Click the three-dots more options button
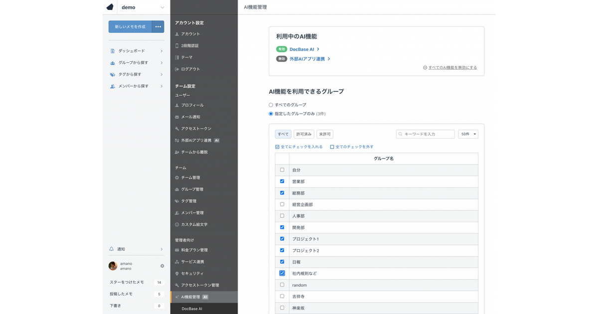The image size is (598, 314). click(x=158, y=27)
